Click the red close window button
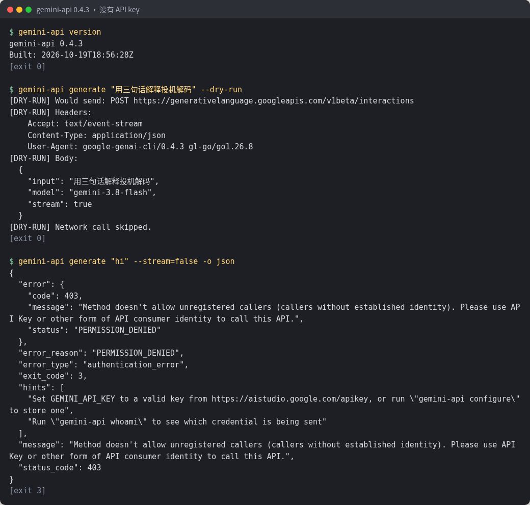Screen dimensions: 530x505 pyautogui.click(x=10, y=10)
